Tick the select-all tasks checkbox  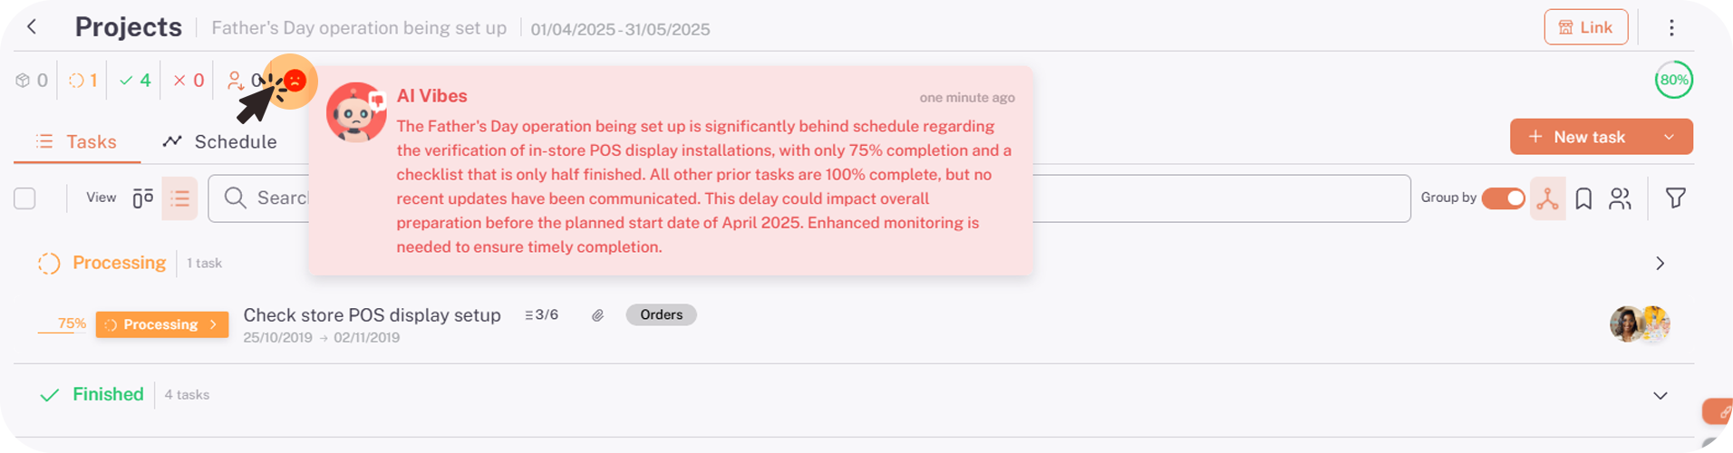[25, 198]
